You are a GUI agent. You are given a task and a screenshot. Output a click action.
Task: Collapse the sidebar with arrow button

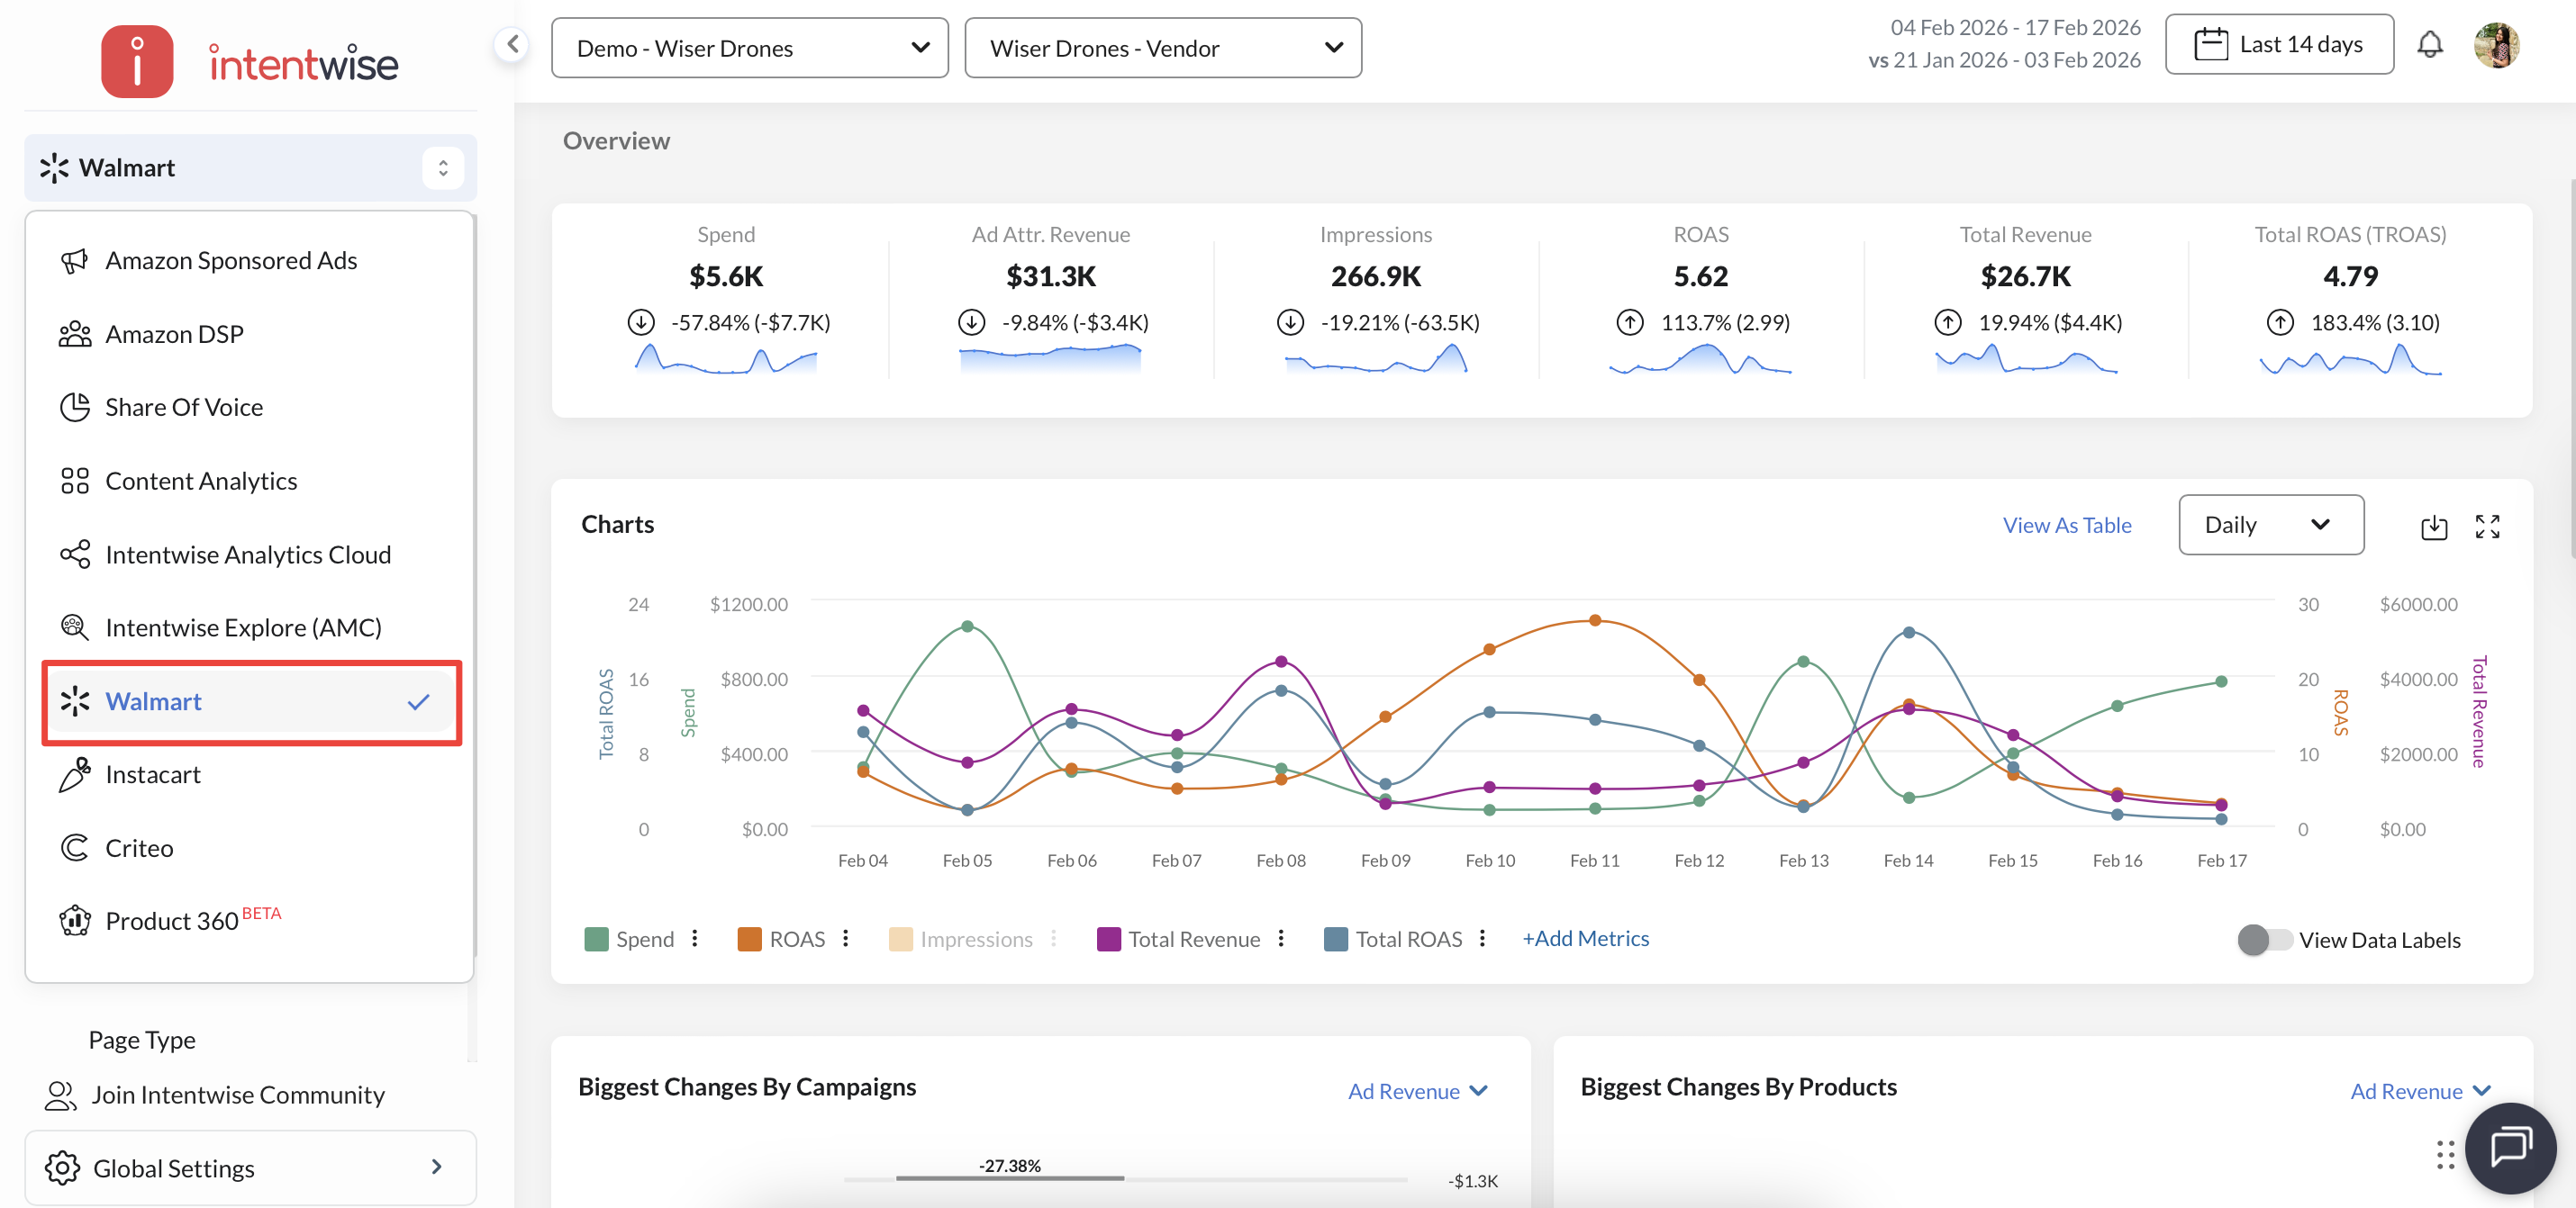(x=512, y=45)
